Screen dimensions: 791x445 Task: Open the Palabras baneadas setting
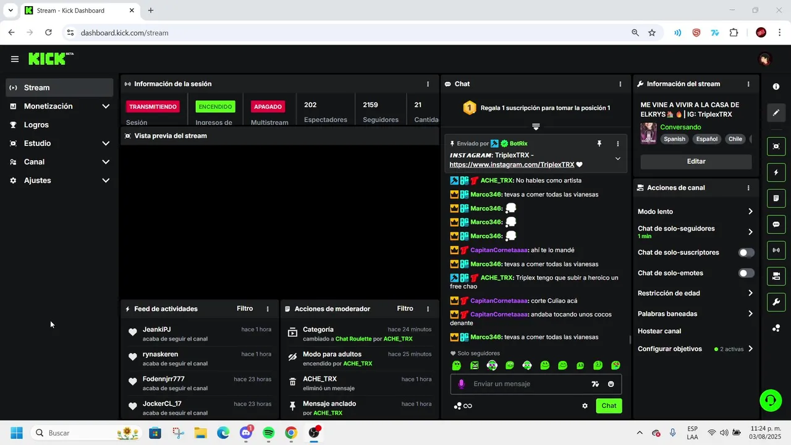click(x=696, y=314)
